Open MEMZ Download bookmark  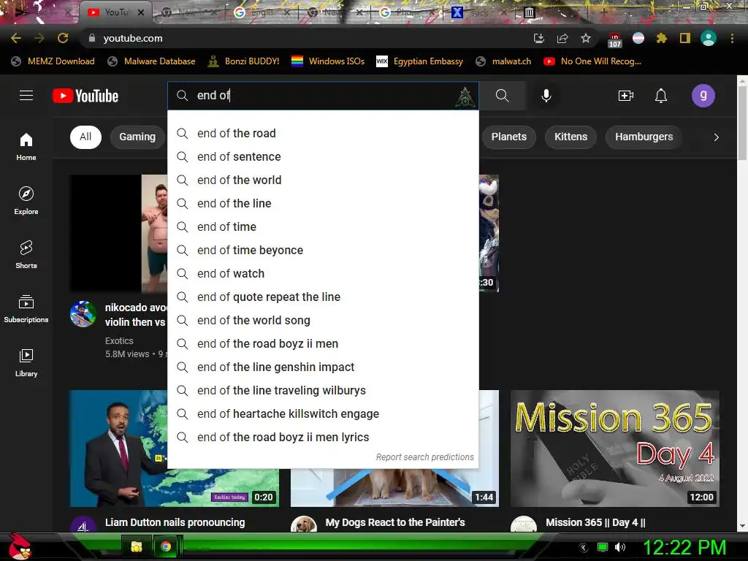(x=53, y=61)
